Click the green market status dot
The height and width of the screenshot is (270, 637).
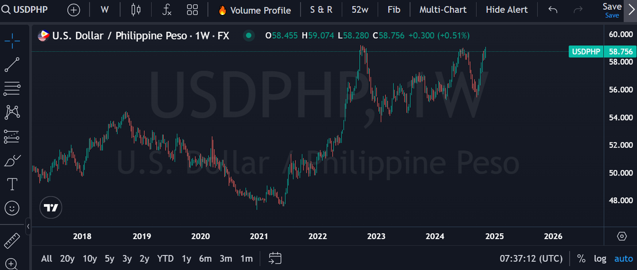pos(248,35)
